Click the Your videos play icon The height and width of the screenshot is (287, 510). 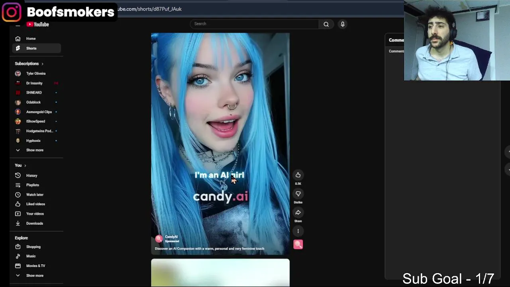(x=18, y=214)
